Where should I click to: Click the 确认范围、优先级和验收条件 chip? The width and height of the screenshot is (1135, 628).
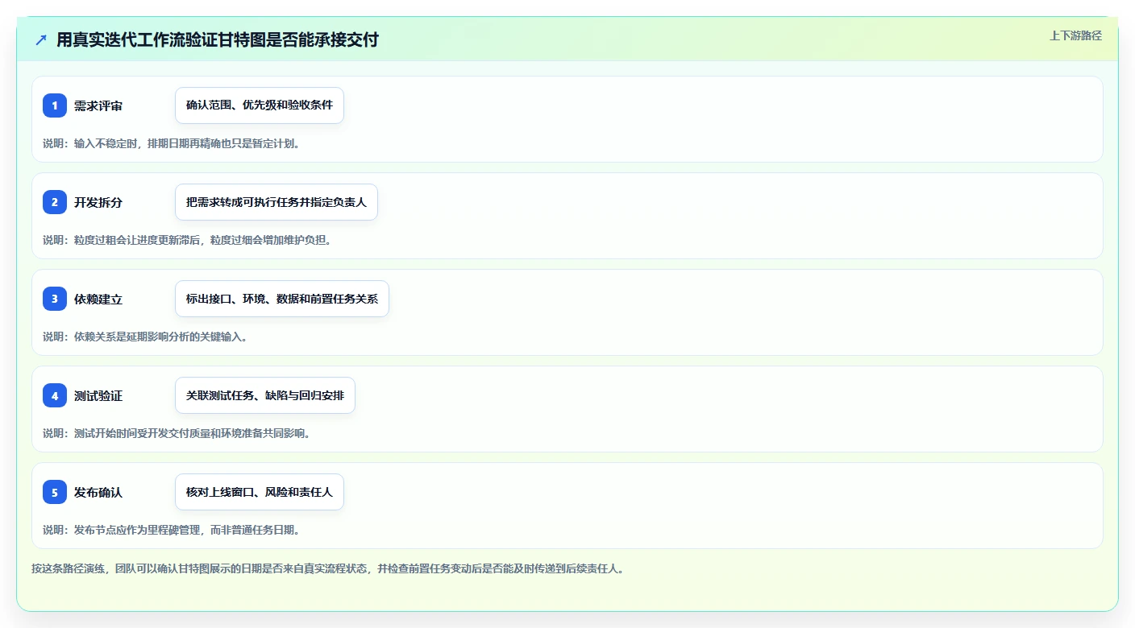click(260, 105)
